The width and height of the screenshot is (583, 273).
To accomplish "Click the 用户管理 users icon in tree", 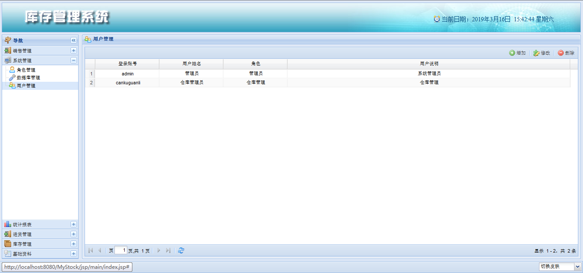I will [12, 86].
